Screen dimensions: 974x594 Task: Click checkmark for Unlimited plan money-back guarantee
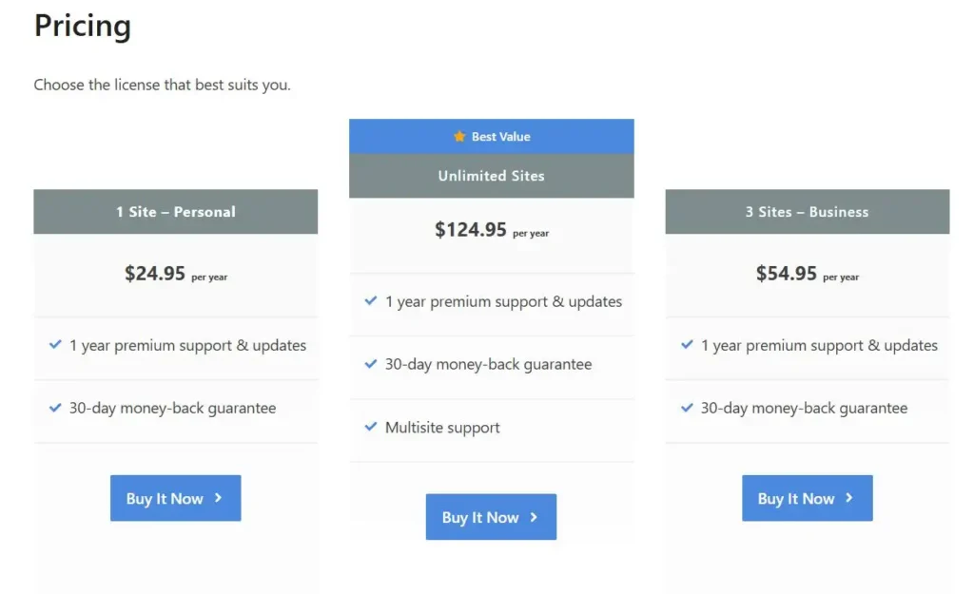[x=371, y=364]
